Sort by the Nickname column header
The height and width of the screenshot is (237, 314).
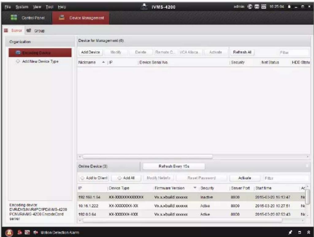[91, 63]
